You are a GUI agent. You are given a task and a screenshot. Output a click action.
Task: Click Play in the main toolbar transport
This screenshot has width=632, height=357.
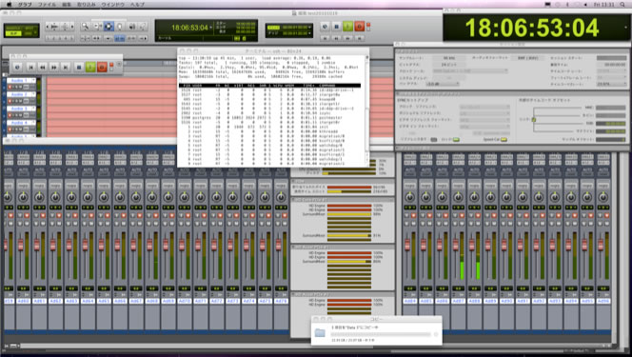[347, 27]
